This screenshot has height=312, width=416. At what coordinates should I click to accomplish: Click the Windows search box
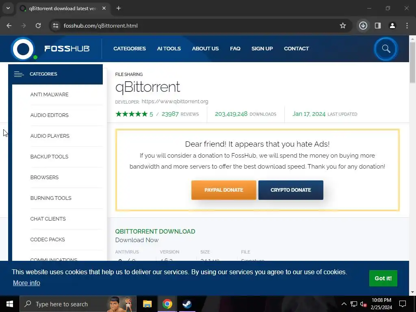pos(78,304)
